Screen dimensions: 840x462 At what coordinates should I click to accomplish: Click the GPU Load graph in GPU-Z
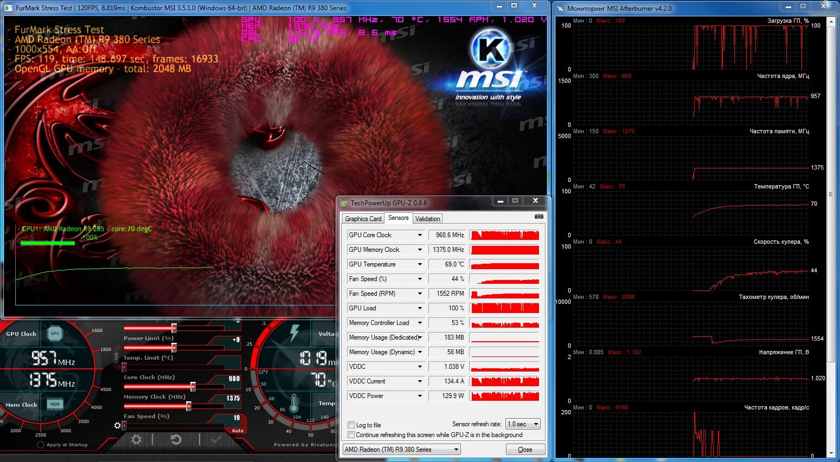(x=505, y=308)
